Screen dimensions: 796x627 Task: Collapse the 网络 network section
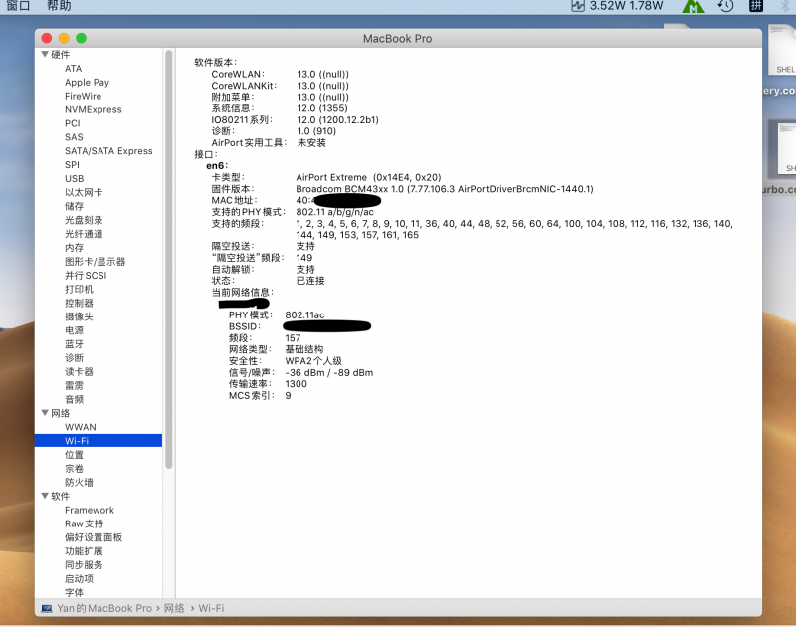(x=45, y=413)
